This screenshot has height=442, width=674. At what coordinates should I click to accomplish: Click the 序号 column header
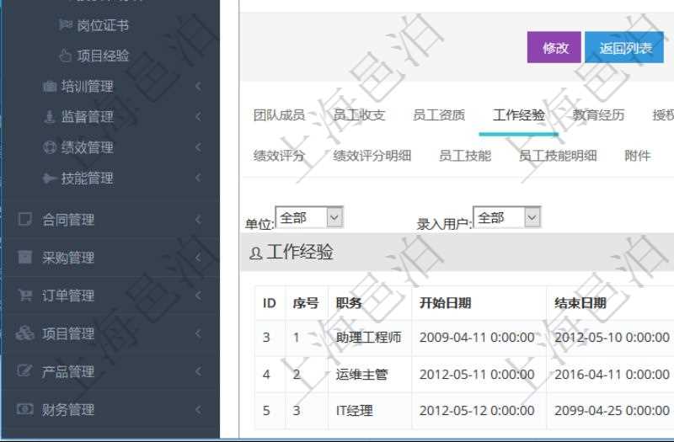(x=306, y=303)
